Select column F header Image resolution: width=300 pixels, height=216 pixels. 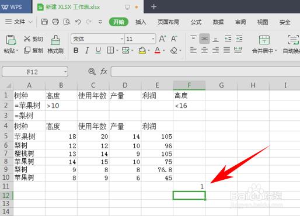[x=189, y=85]
